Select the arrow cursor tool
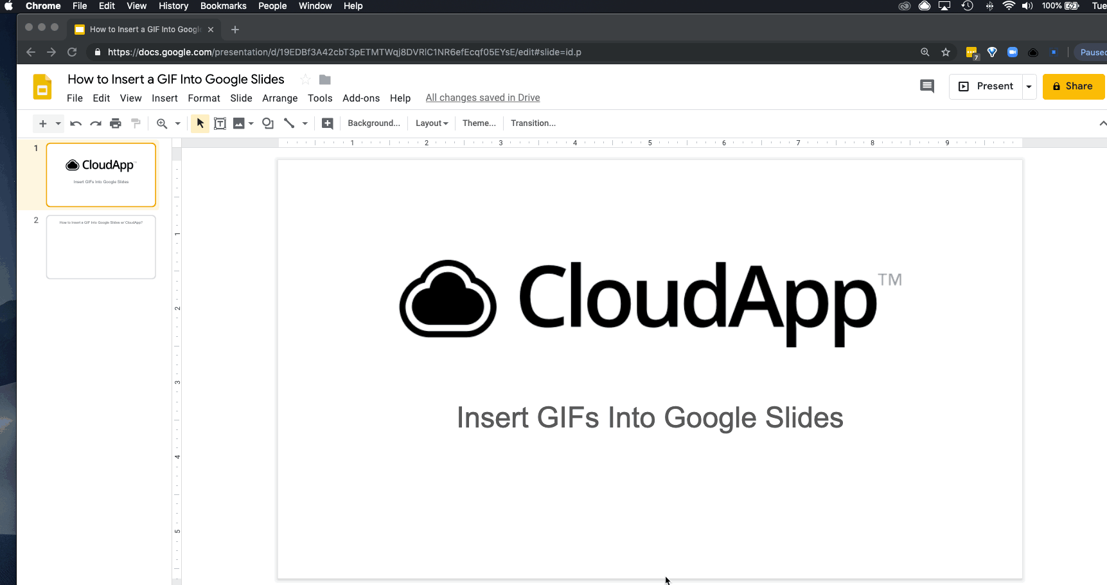This screenshot has width=1107, height=585. [200, 123]
